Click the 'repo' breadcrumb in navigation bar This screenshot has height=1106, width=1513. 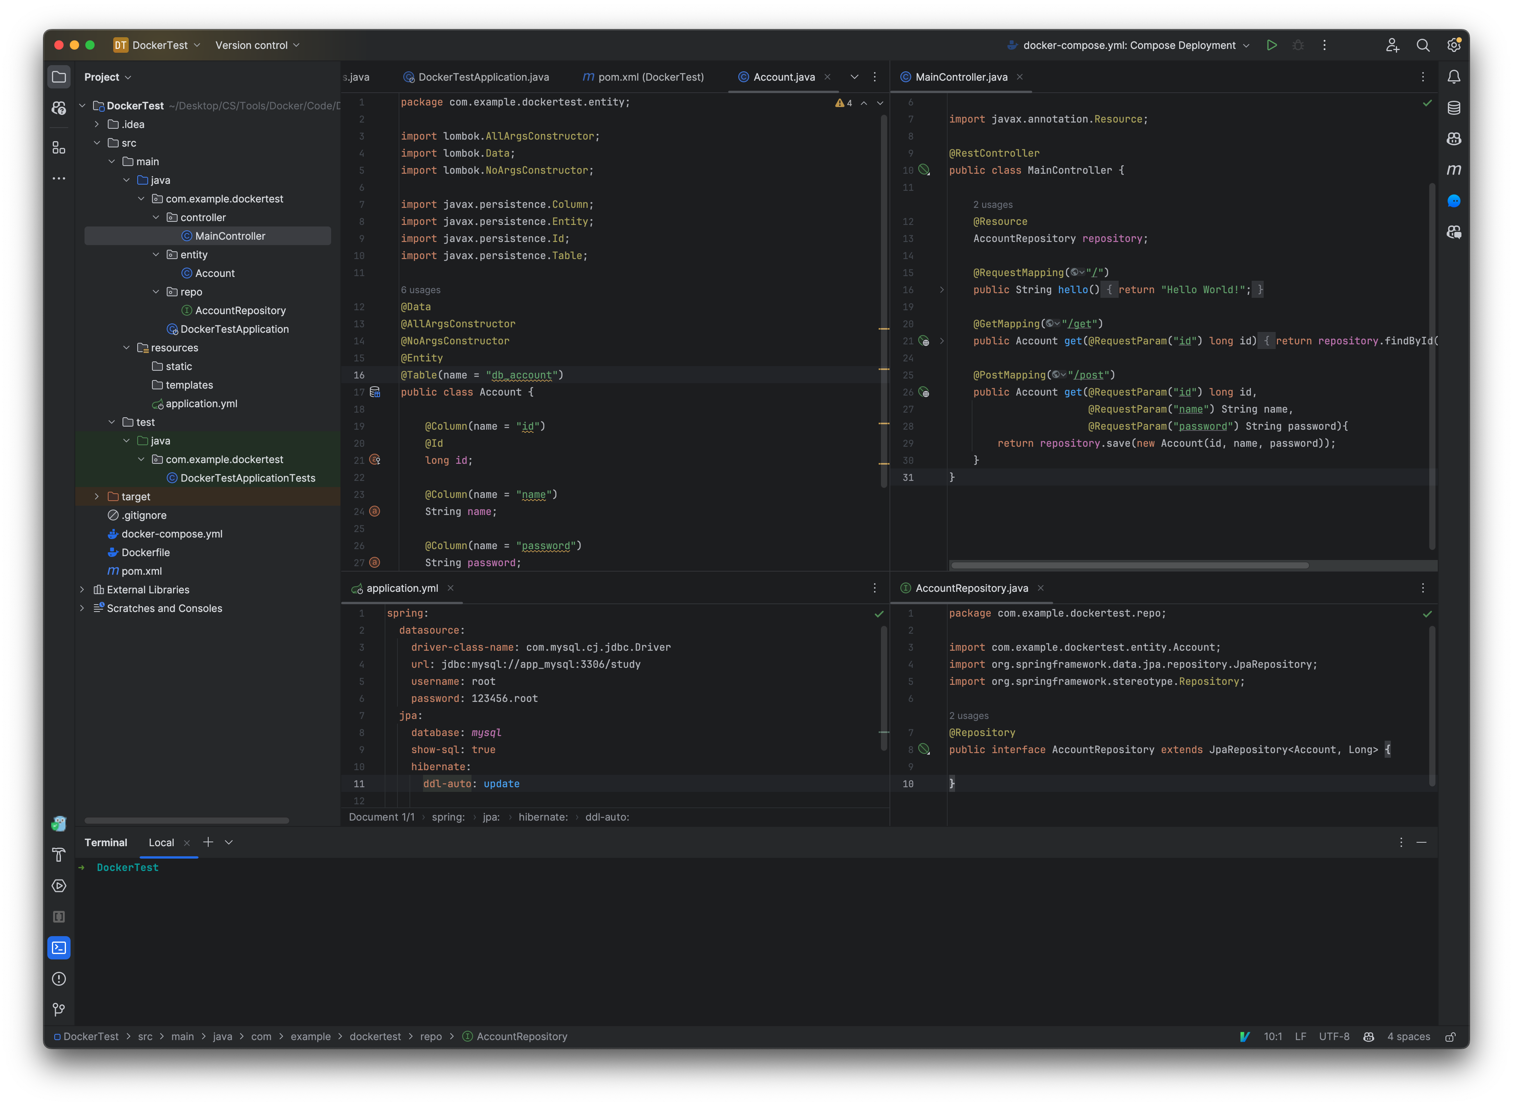tap(430, 1036)
